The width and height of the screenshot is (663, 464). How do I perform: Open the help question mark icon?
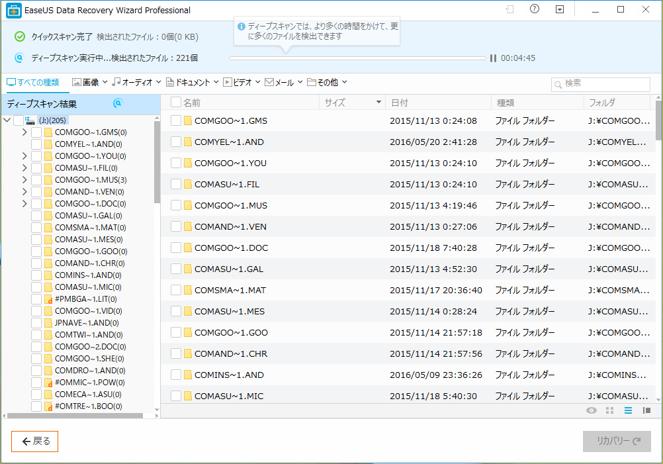[x=535, y=9]
